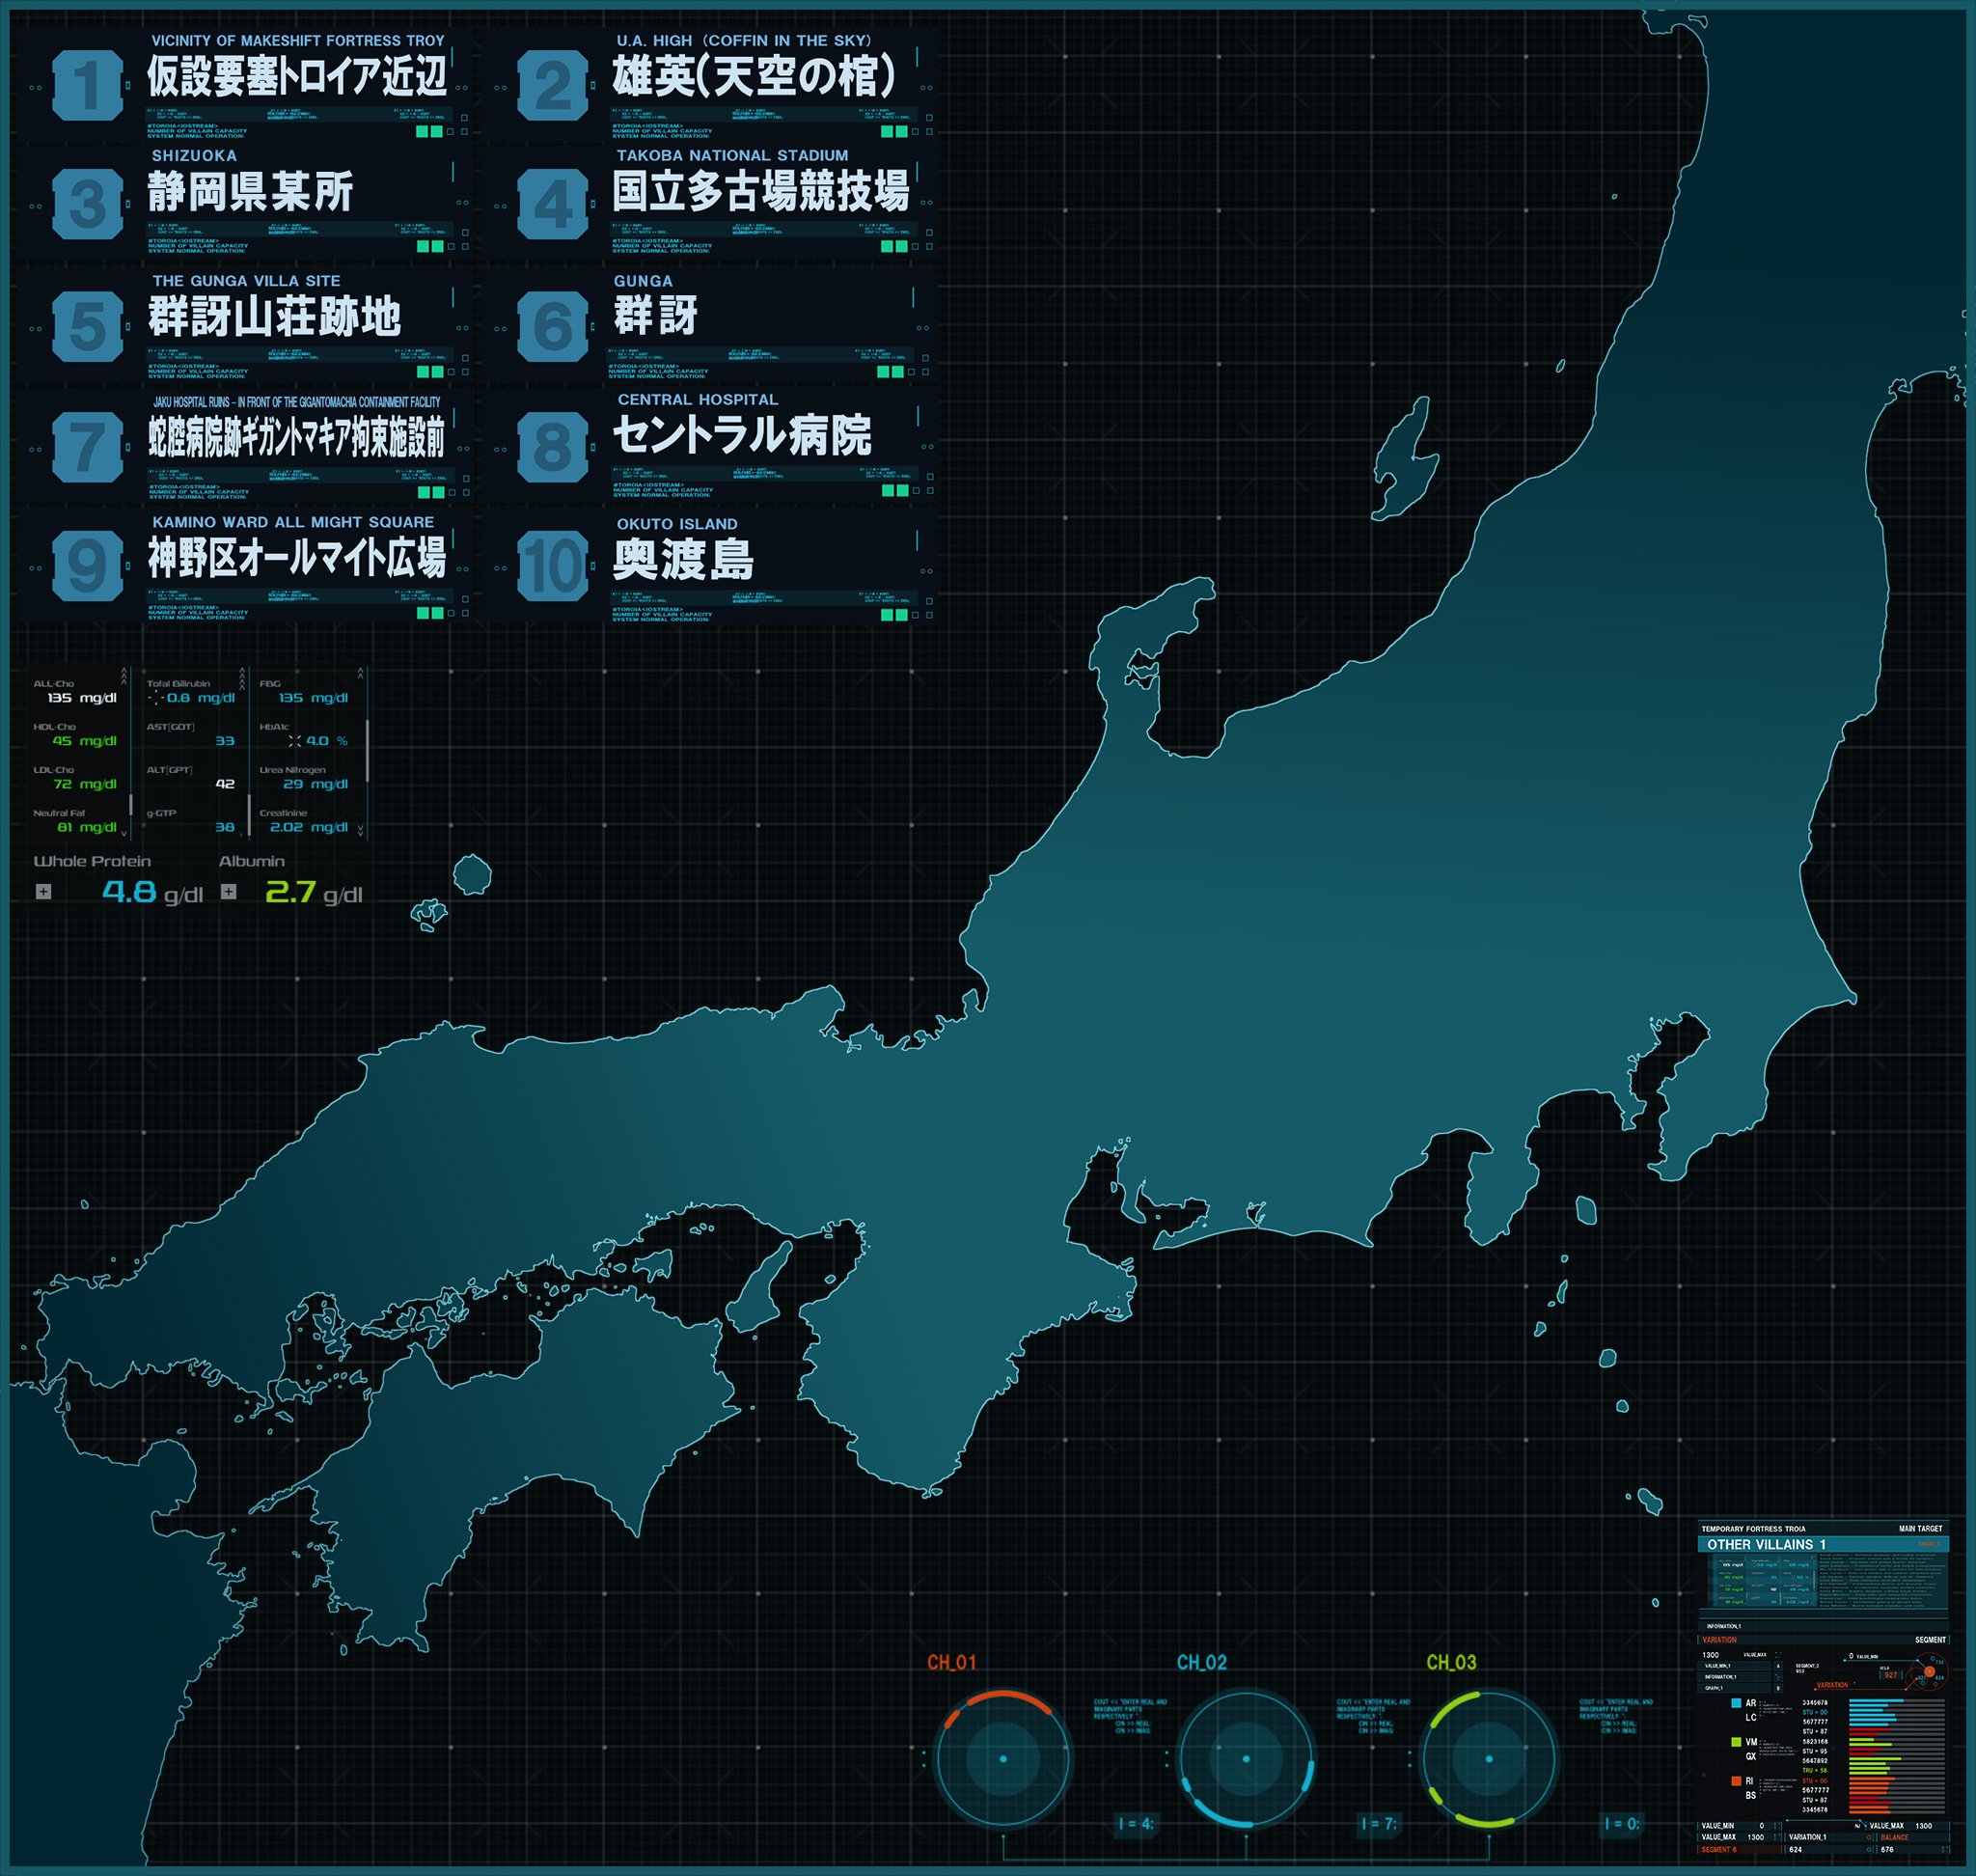Image resolution: width=1976 pixels, height=1876 pixels.
Task: Click the scrollbar thumb beside g-GTP value
Action: coord(250,816)
